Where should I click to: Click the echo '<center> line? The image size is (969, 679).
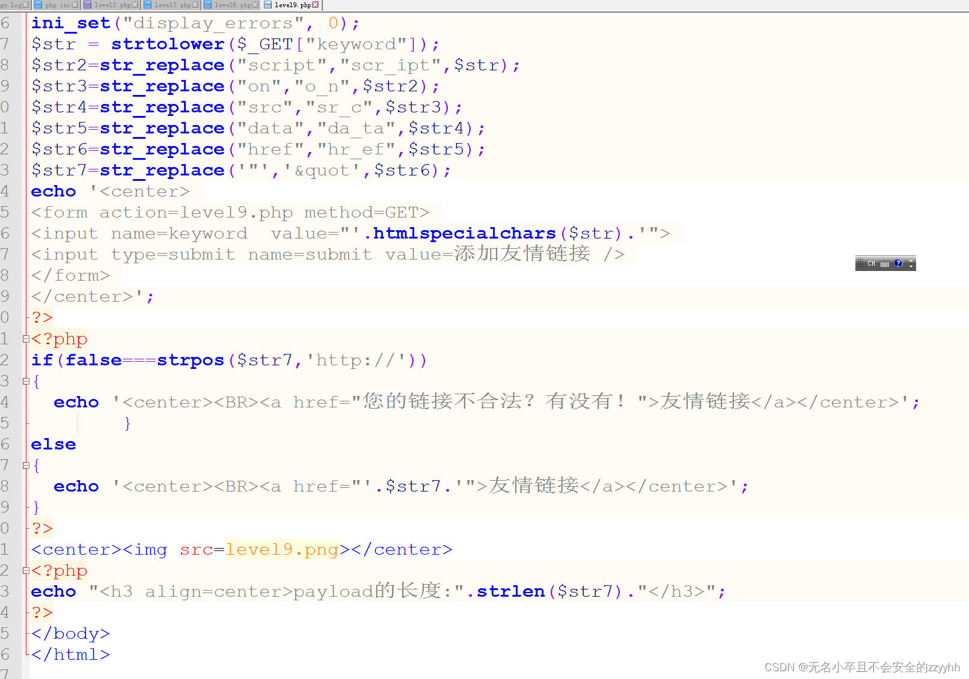click(111, 192)
